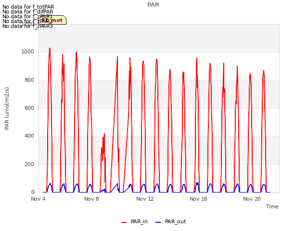Click the PAR chart title

click(153, 5)
